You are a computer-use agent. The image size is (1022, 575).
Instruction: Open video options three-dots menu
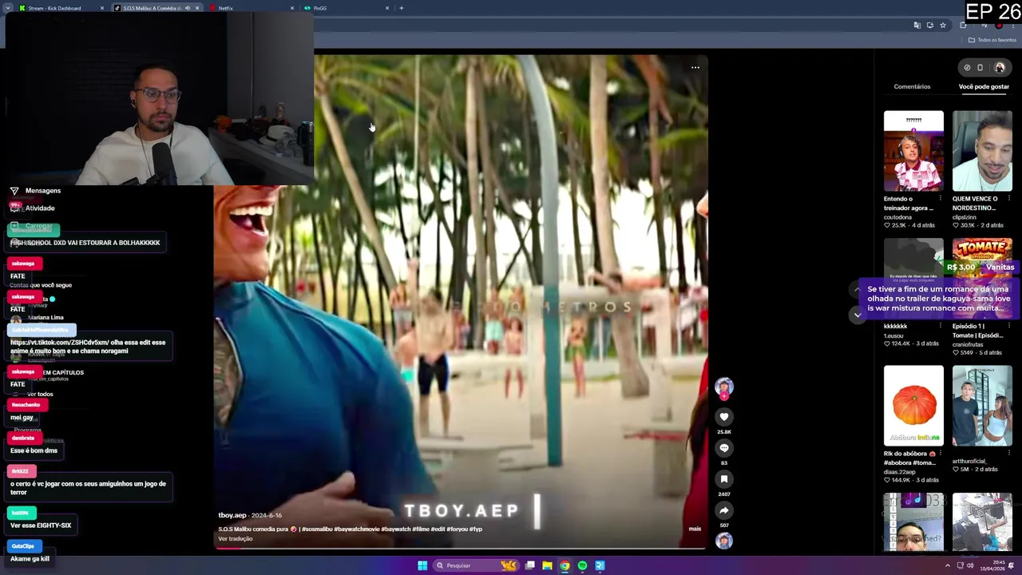click(x=695, y=68)
